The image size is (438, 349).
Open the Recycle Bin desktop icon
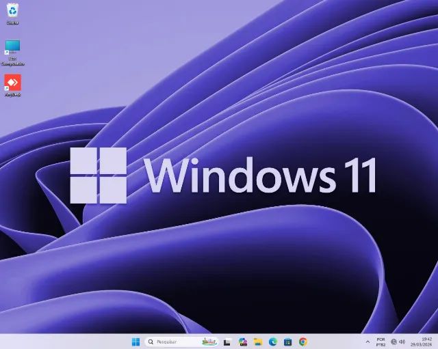12,14
